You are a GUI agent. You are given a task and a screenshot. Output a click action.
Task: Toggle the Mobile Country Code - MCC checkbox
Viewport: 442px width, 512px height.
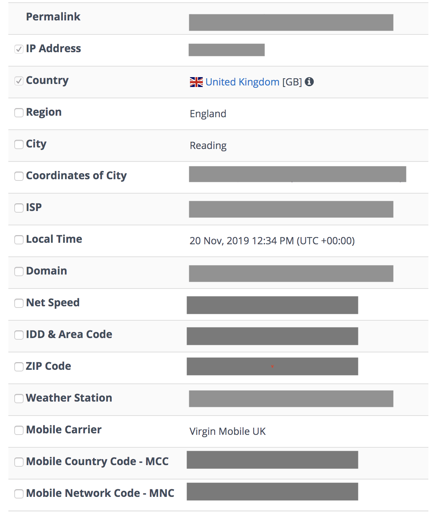point(19,462)
